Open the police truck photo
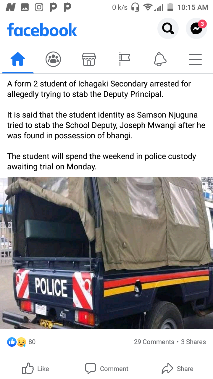This screenshot has width=213, height=379. (x=106, y=253)
